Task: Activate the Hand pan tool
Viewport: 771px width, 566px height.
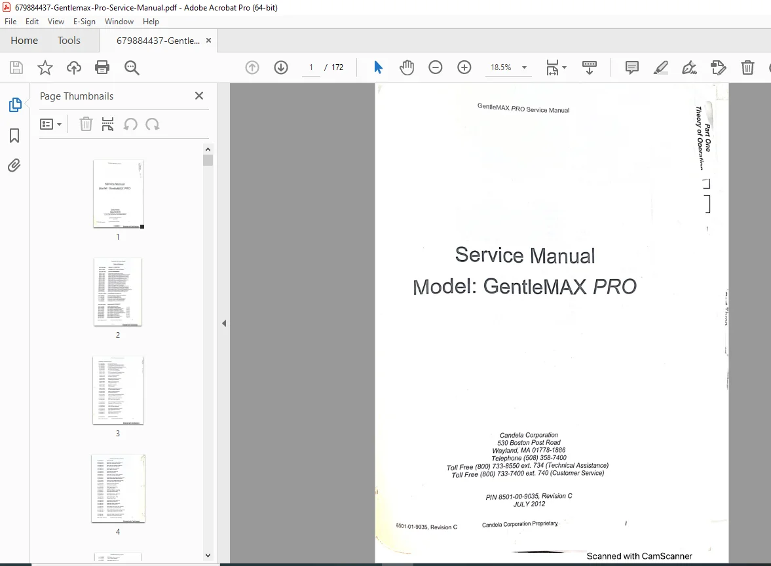Action: click(407, 67)
